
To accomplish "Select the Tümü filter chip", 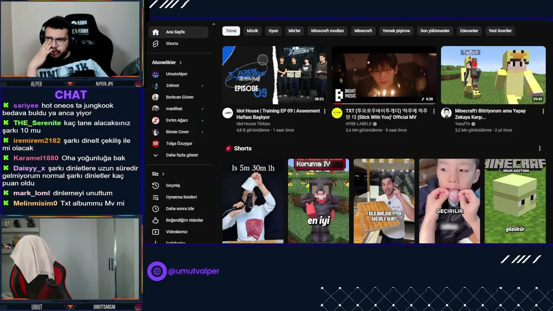I will coord(231,31).
